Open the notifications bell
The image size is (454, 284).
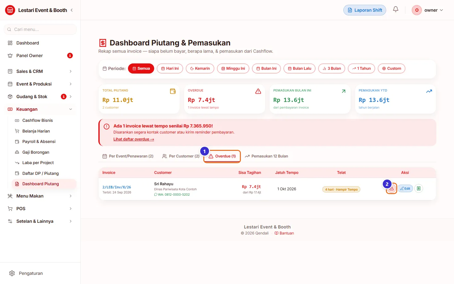396,9
